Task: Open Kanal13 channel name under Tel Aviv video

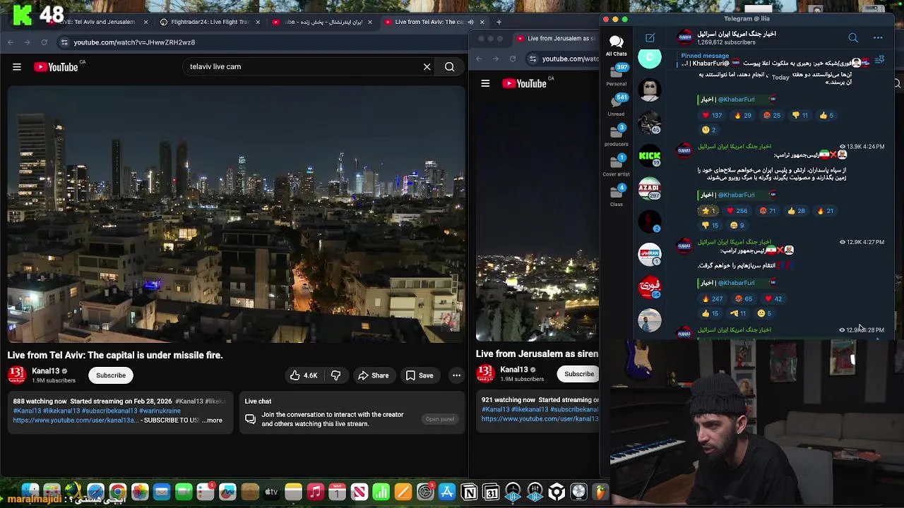Action: (46, 370)
